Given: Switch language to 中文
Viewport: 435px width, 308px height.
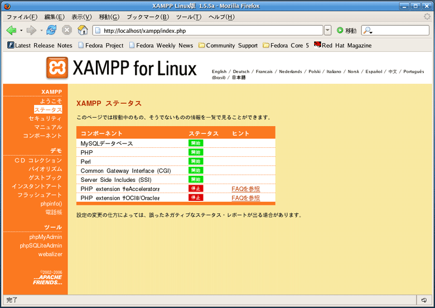Looking at the screenshot, I should pyautogui.click(x=393, y=71).
